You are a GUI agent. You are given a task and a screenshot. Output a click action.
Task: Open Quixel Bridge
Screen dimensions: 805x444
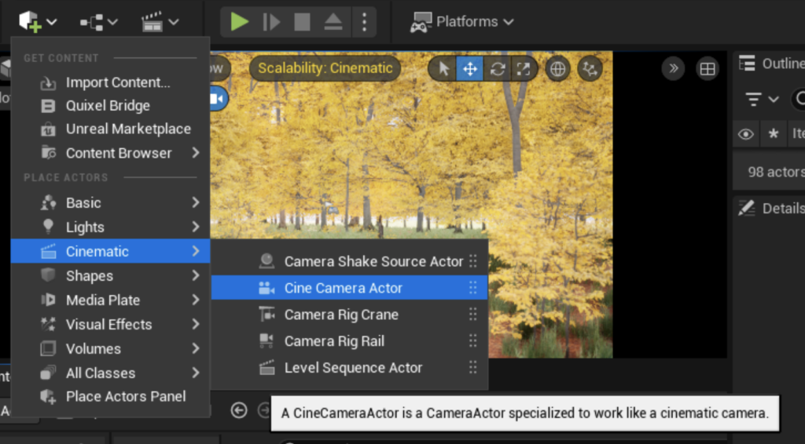pyautogui.click(x=107, y=105)
